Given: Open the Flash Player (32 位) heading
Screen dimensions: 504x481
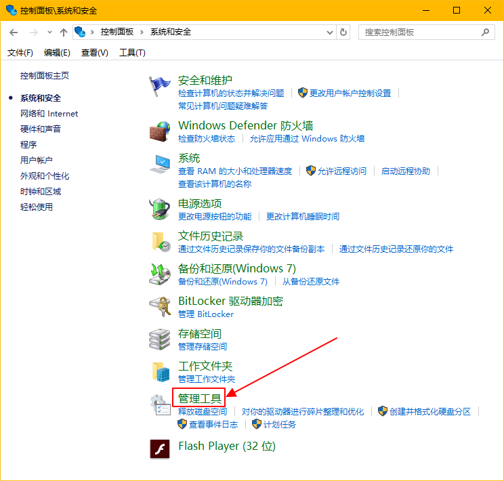Looking at the screenshot, I should [x=227, y=446].
